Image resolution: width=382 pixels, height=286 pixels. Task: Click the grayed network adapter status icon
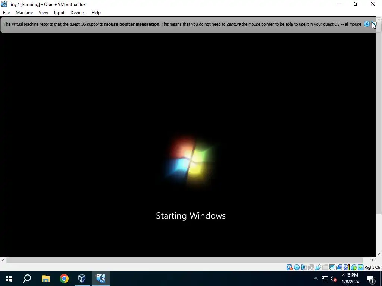(x=311, y=267)
